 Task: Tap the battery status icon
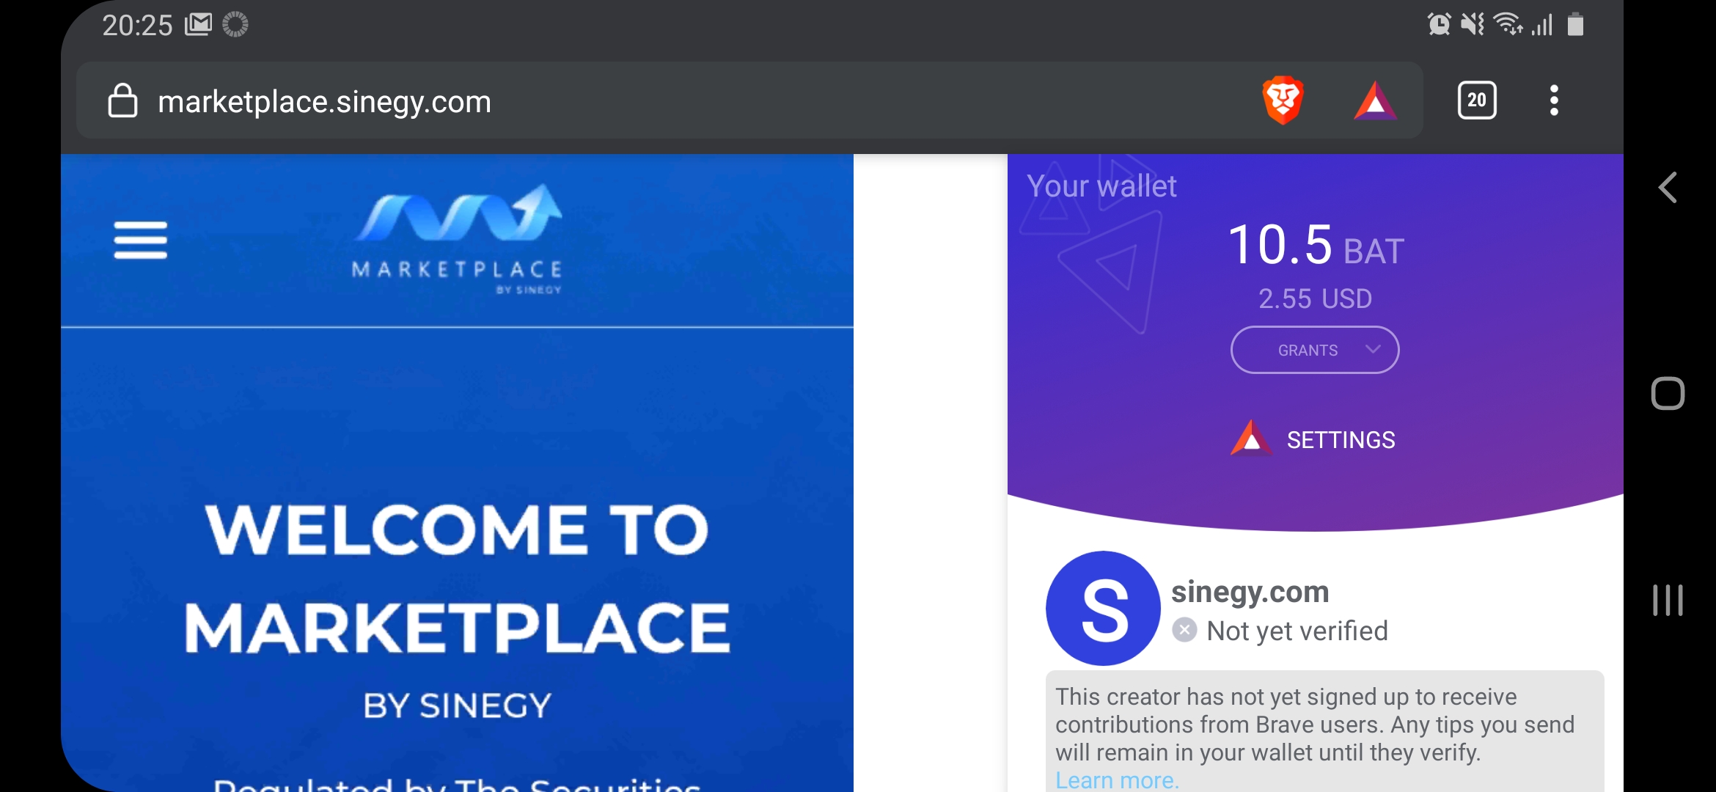click(1575, 24)
